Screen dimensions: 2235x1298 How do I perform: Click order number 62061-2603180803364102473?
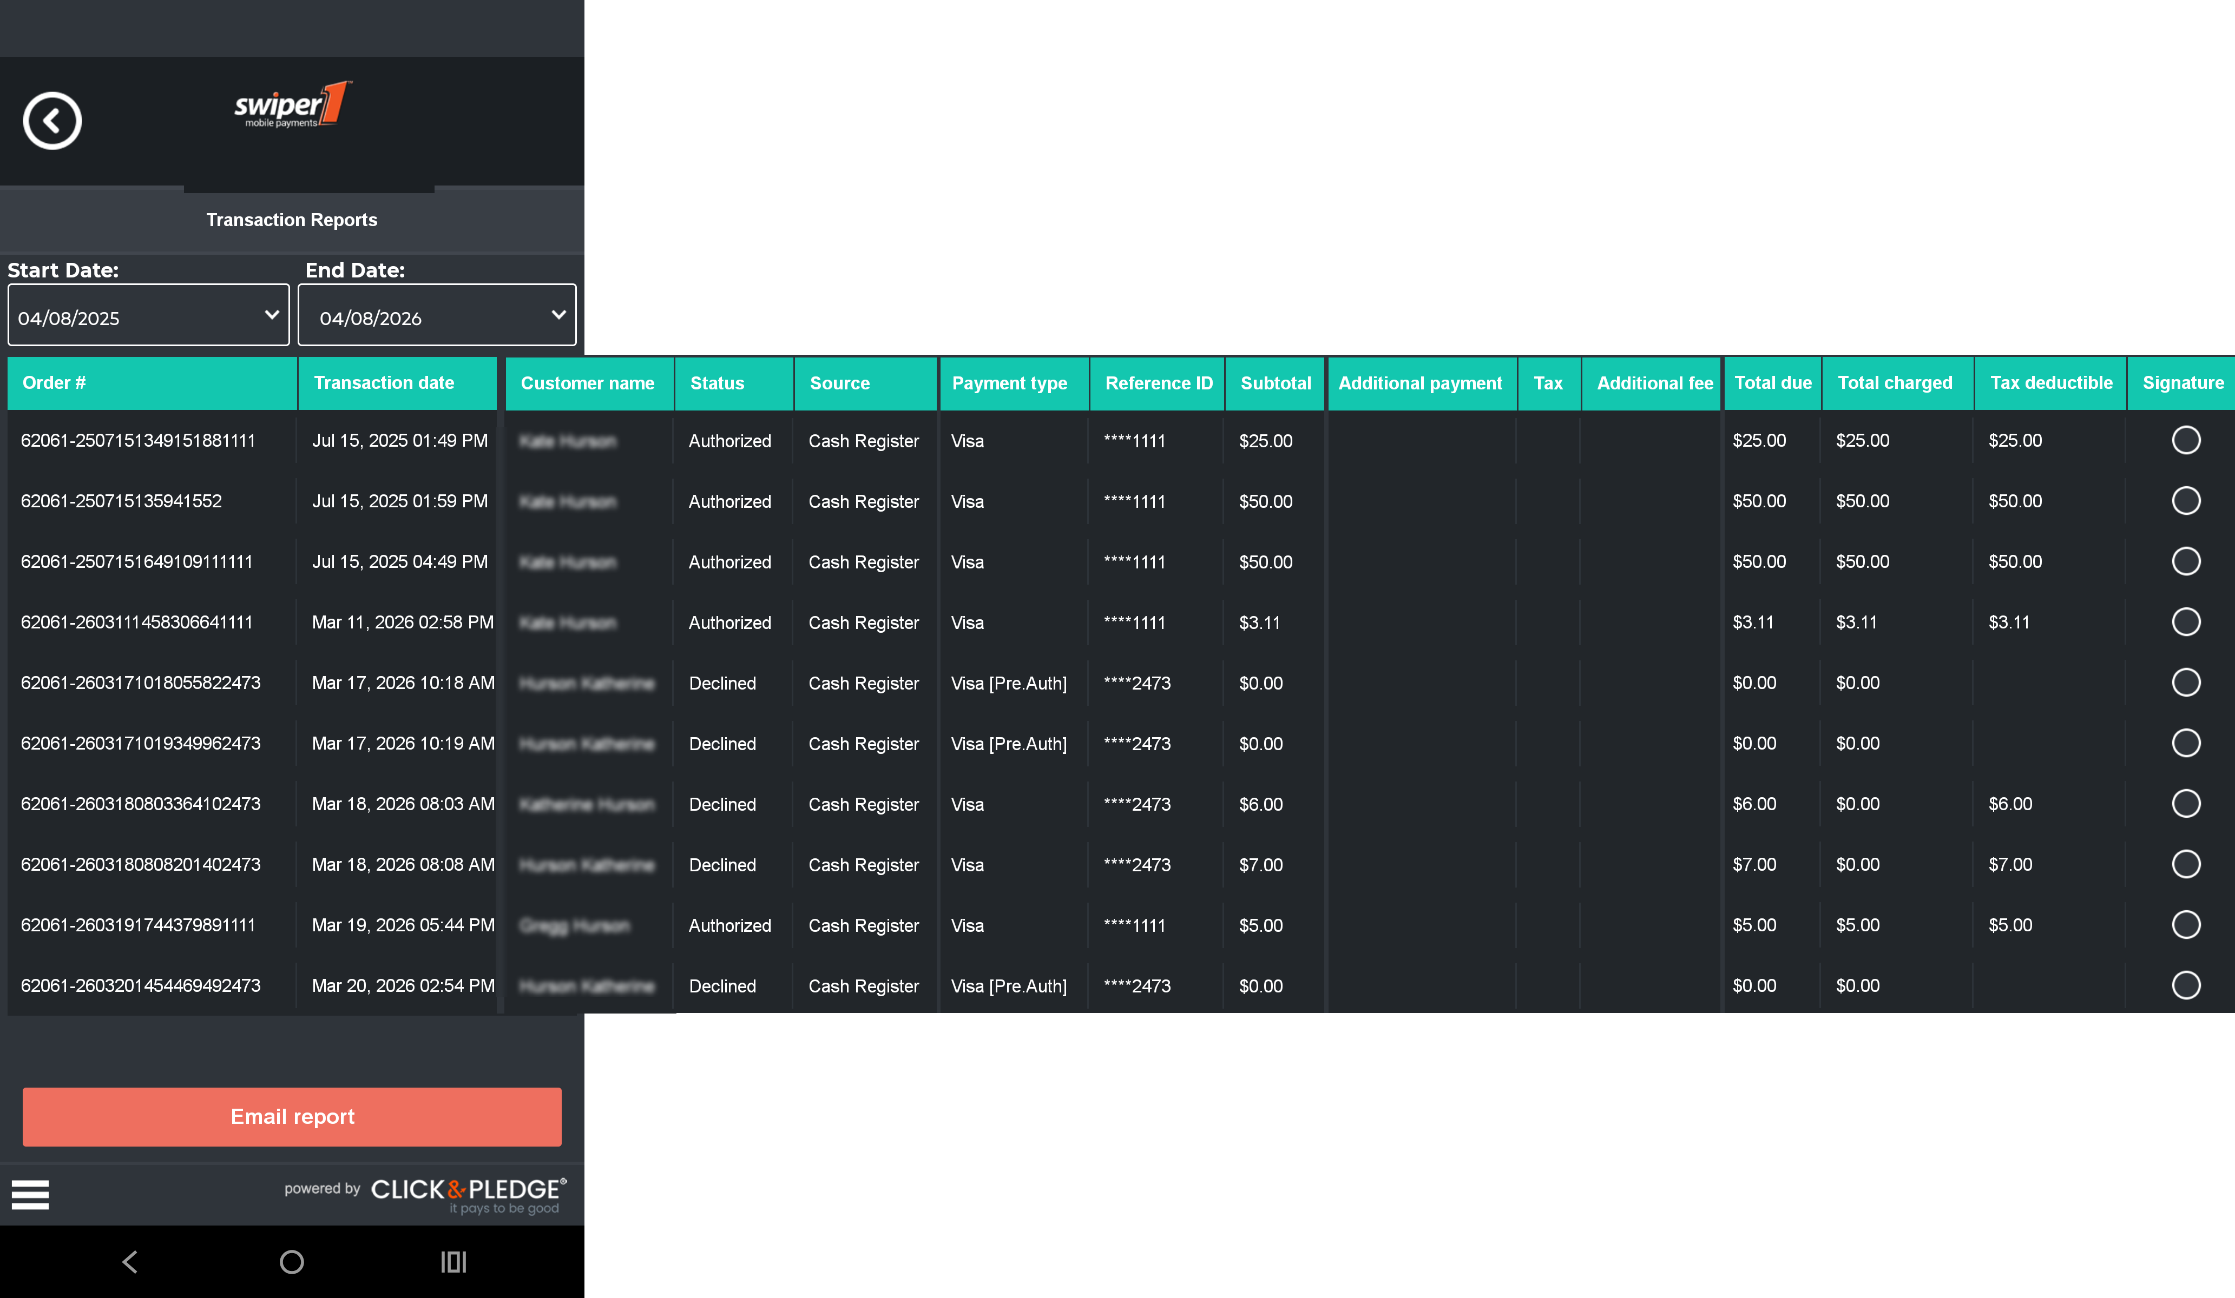[x=141, y=803]
